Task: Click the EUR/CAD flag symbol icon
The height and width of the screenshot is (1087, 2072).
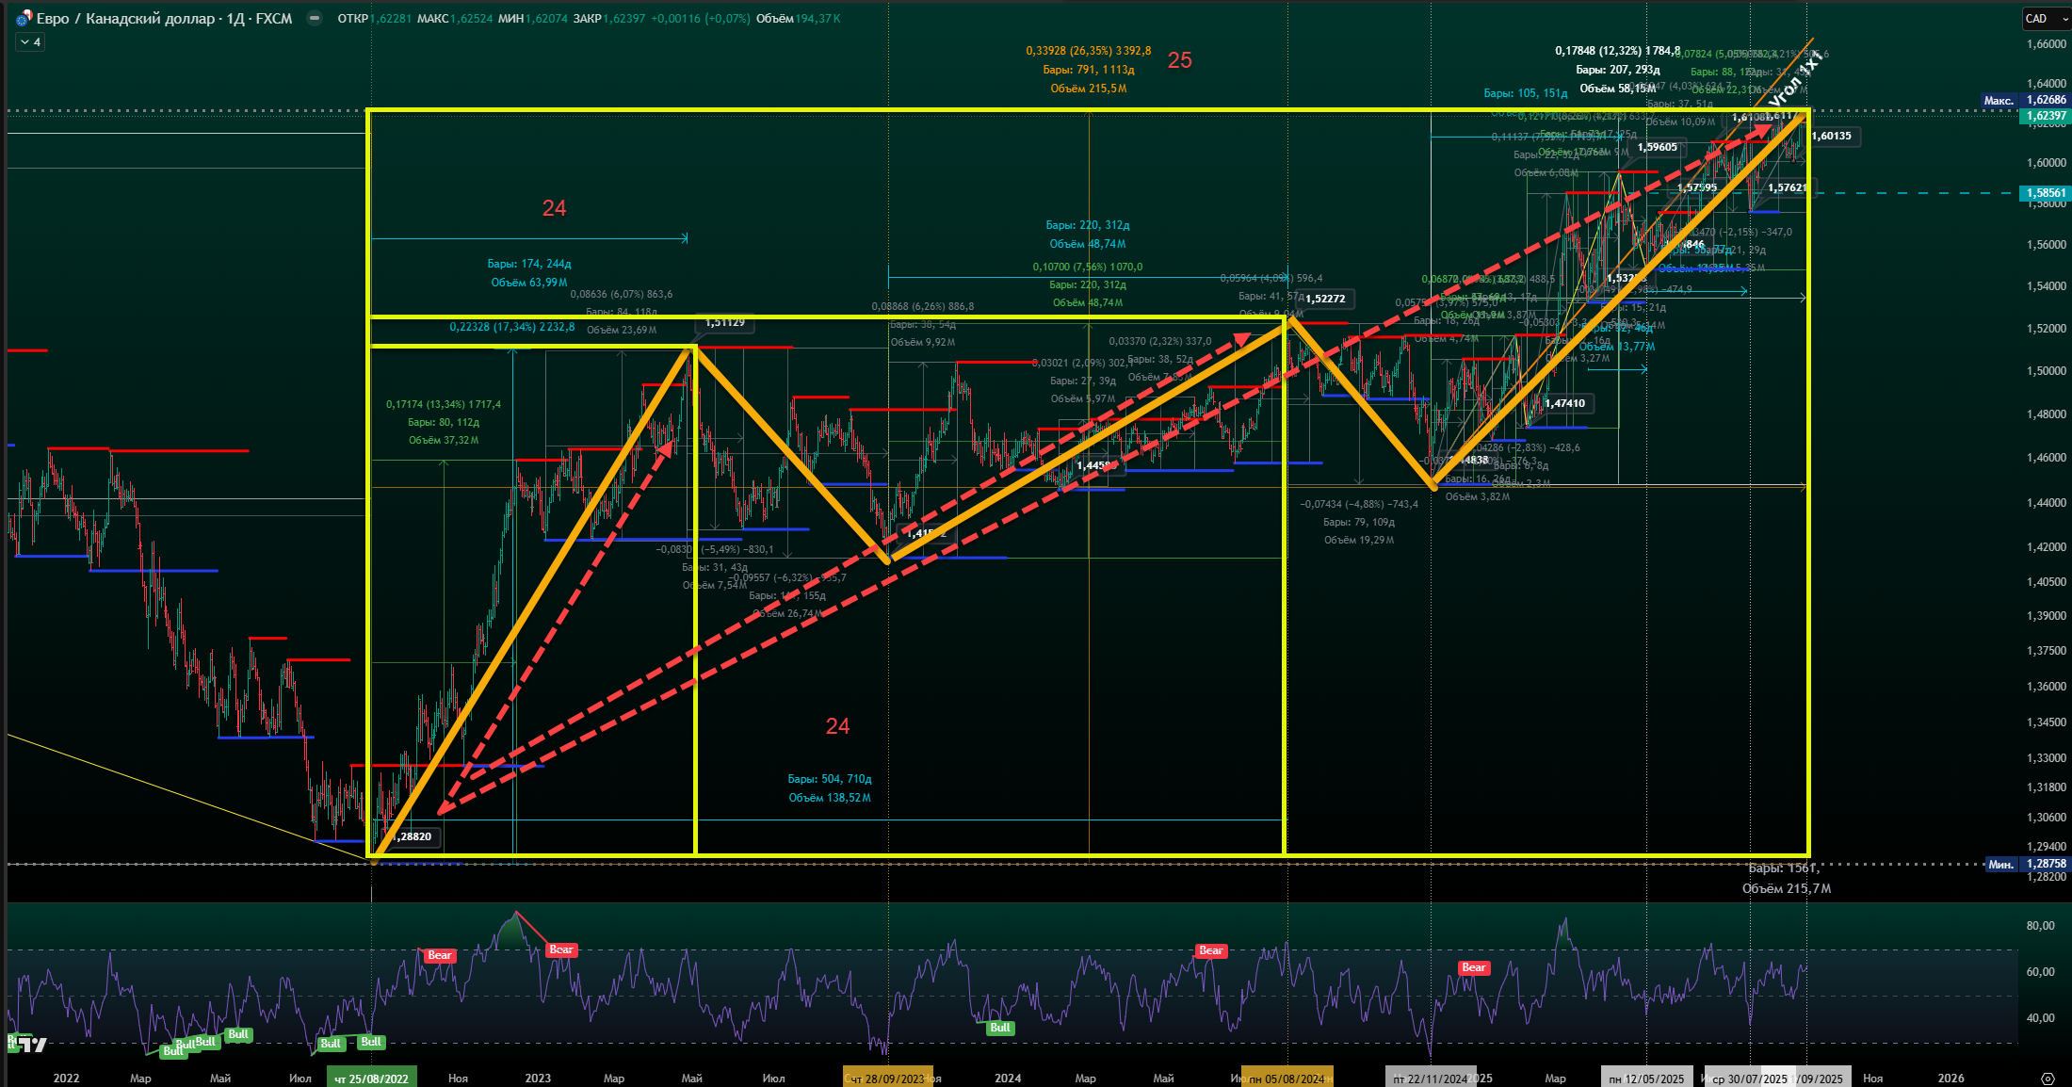Action: 24,18
